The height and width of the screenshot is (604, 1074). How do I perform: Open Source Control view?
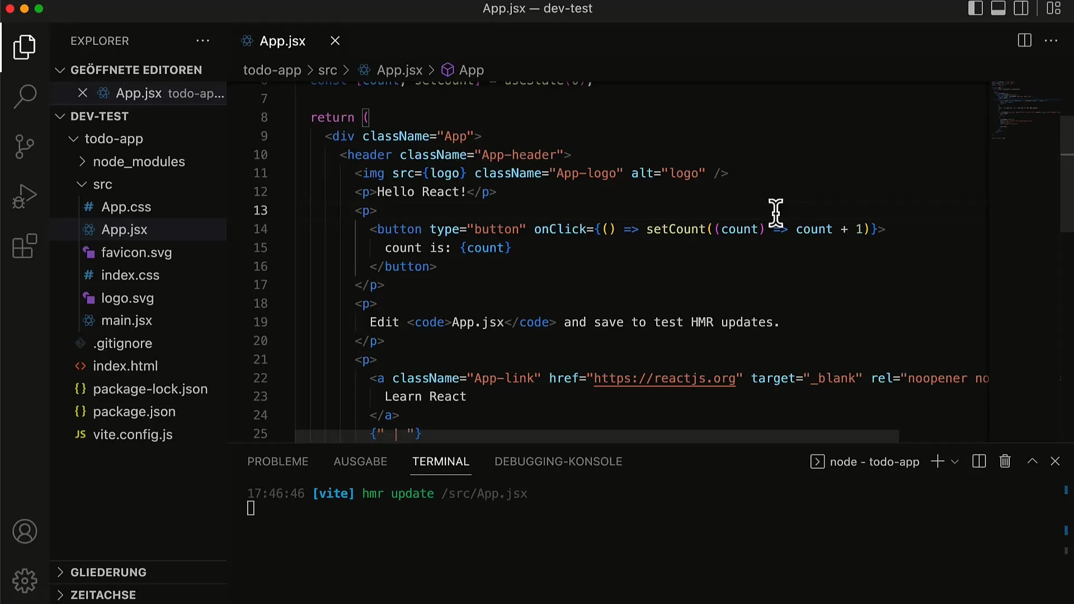(x=25, y=147)
